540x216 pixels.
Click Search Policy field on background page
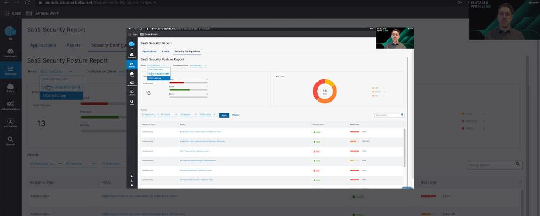pos(495,165)
